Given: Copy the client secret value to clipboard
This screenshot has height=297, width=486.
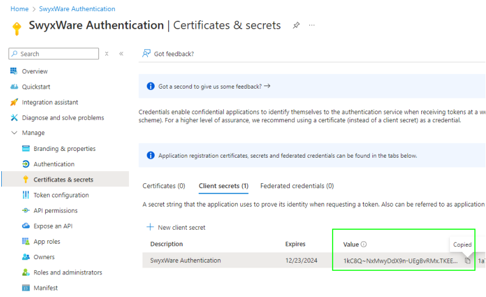Looking at the screenshot, I should (x=468, y=260).
